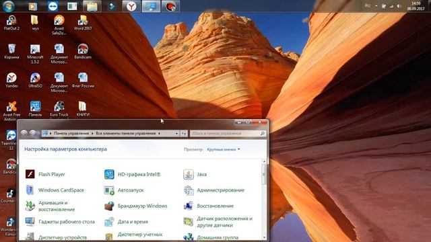Image resolution: width=431 pixels, height=242 pixels.
Task: Click the media player taskbar icon
Action: tap(33, 6)
